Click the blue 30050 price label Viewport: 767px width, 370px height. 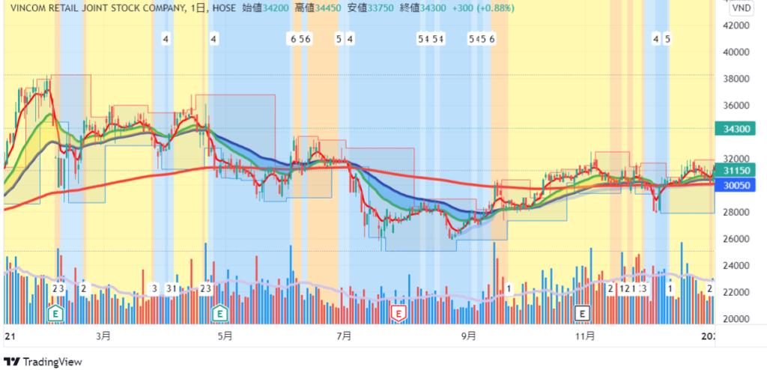[x=736, y=185]
